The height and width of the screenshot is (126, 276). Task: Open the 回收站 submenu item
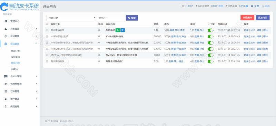pos(14,69)
